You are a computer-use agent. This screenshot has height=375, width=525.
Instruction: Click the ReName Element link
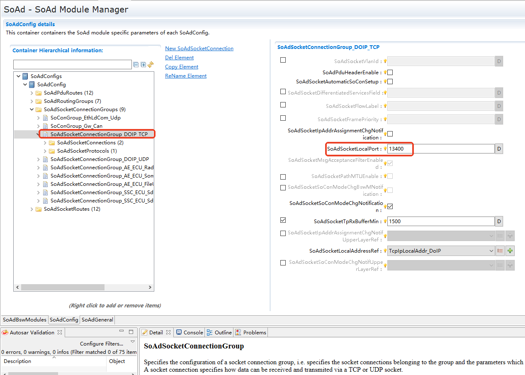click(x=186, y=76)
